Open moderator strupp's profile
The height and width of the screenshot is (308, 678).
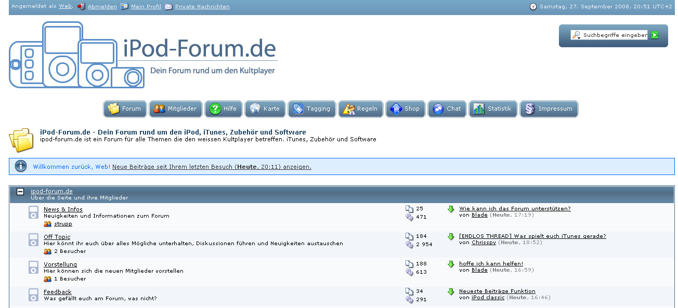63,224
